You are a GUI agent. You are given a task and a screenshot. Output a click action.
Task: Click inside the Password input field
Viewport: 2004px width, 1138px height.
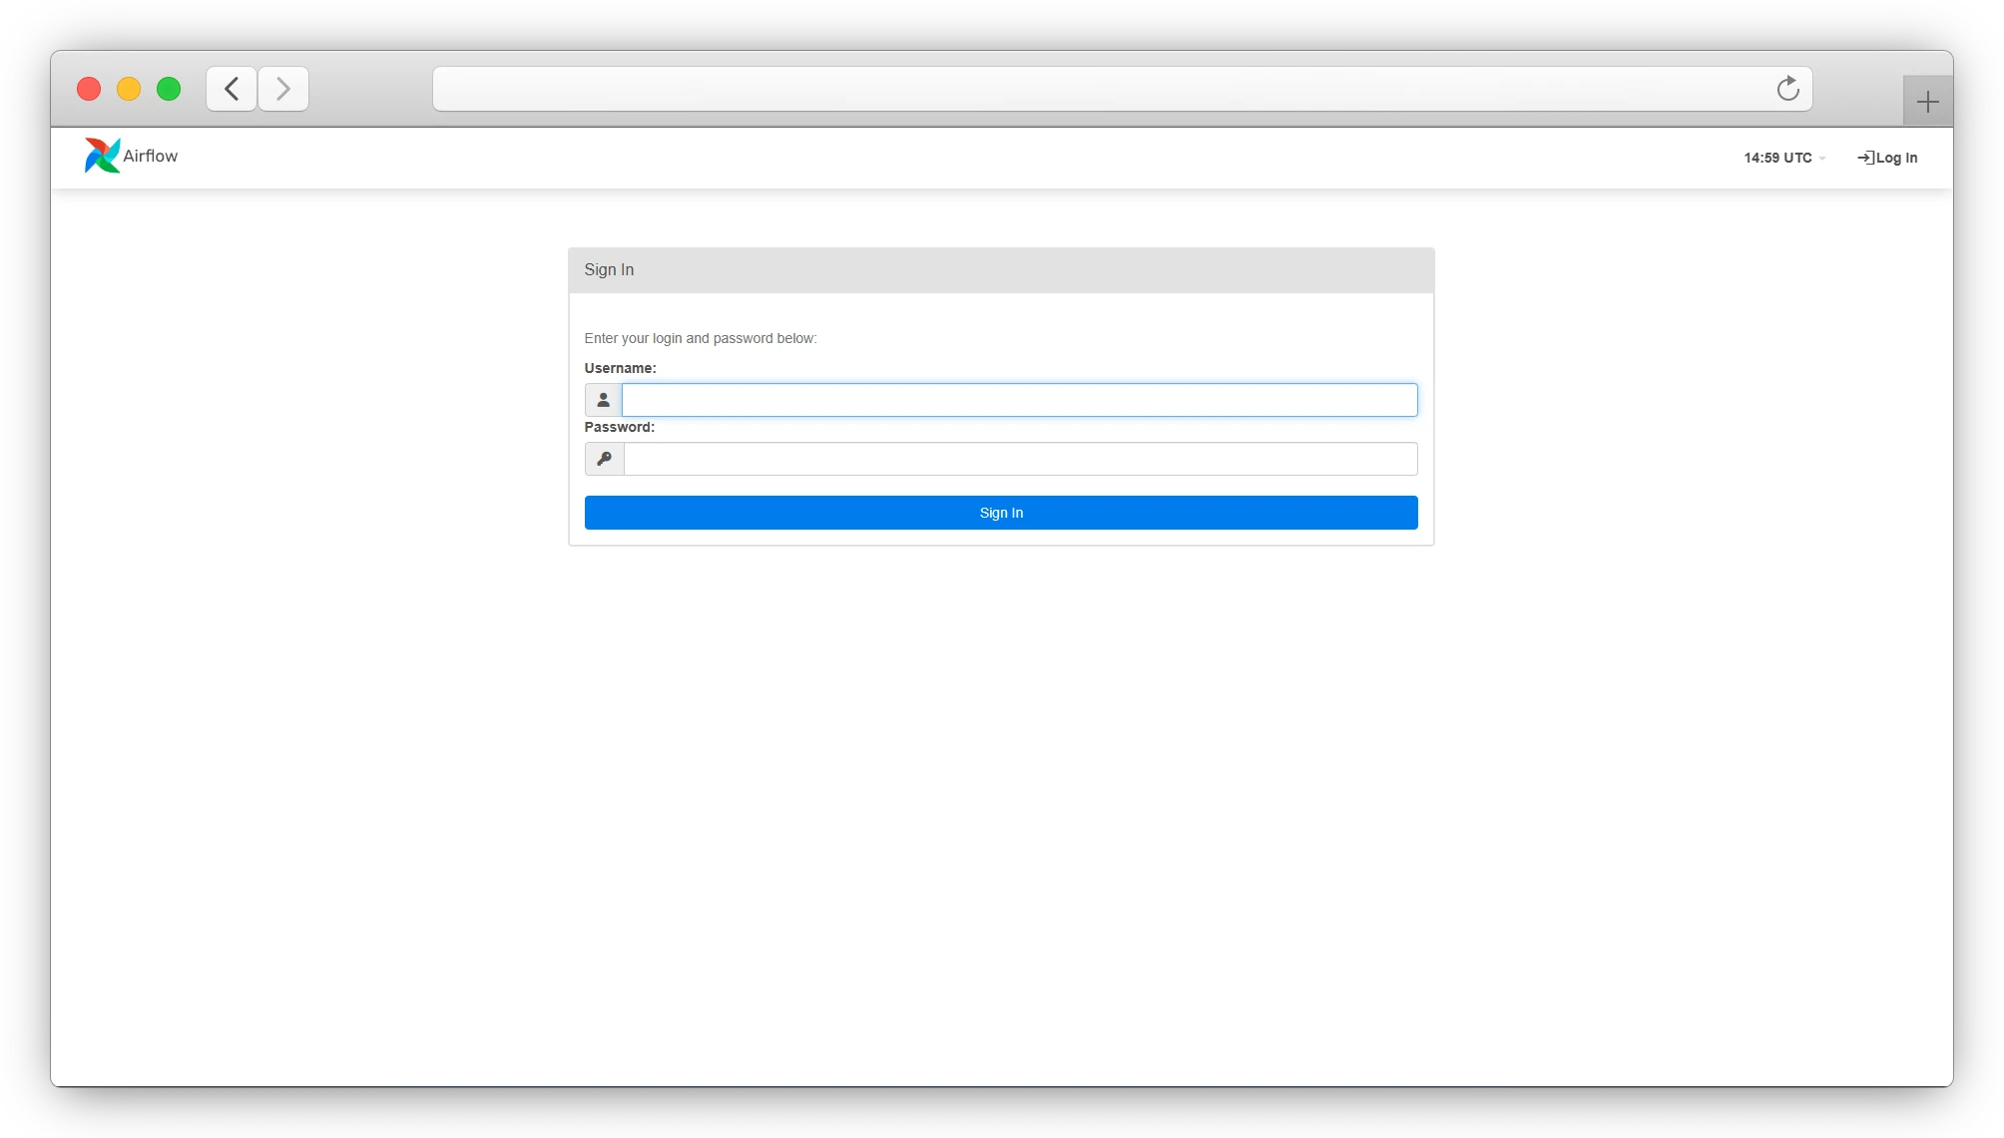(x=1018, y=459)
